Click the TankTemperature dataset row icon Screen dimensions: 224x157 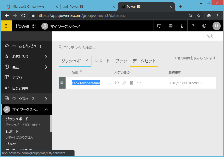click(62, 83)
